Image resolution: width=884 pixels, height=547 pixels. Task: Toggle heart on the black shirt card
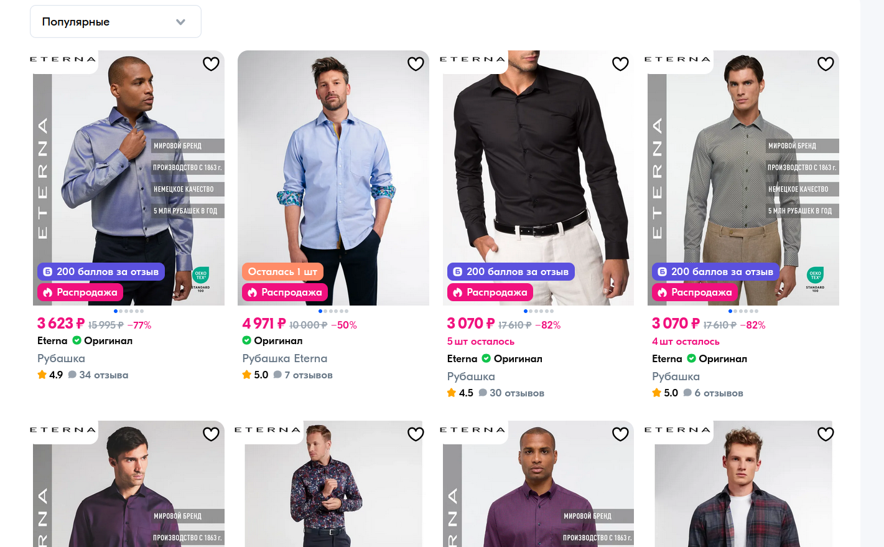point(620,63)
